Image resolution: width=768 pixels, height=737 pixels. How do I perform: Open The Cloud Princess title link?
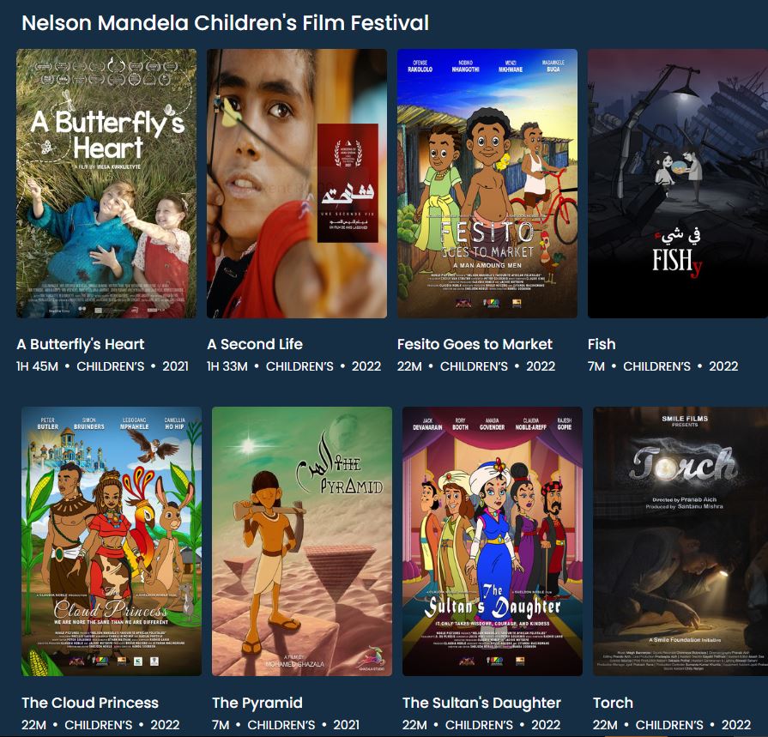90,703
